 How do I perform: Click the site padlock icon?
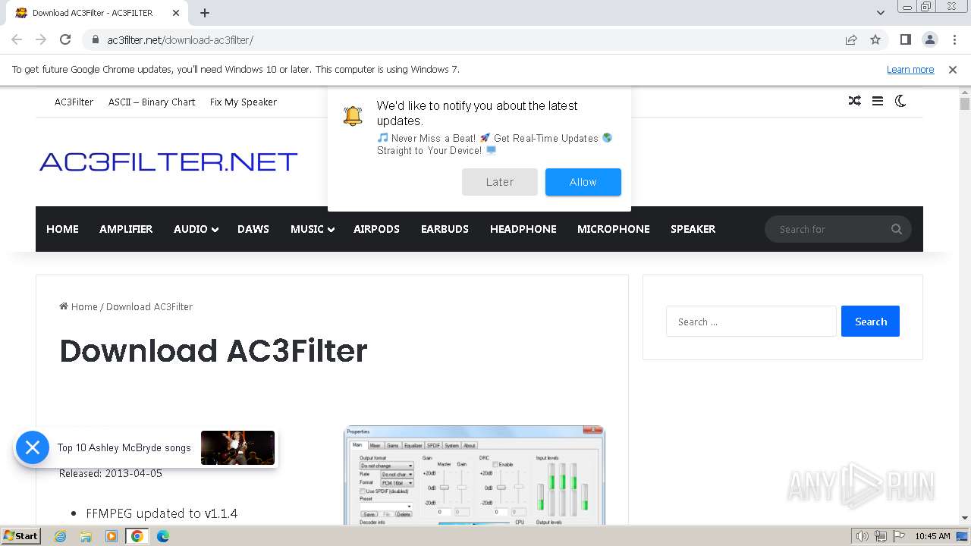tap(96, 40)
